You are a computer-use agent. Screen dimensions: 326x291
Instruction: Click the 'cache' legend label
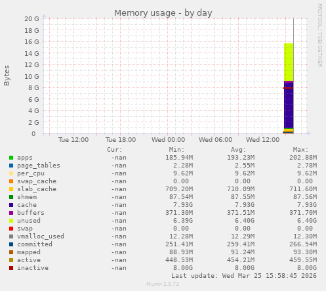coord(27,205)
